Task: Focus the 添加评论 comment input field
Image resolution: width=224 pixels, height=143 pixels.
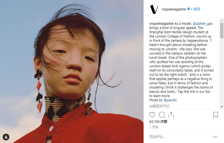Action: (x=180, y=137)
